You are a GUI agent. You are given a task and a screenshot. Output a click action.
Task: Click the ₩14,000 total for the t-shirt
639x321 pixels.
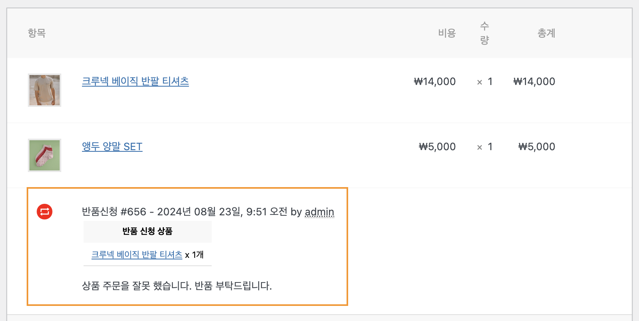tap(534, 81)
